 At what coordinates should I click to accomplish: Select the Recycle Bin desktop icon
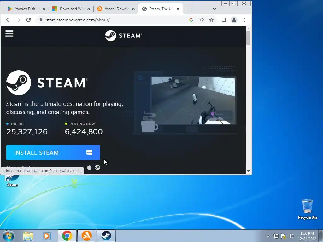point(307,209)
